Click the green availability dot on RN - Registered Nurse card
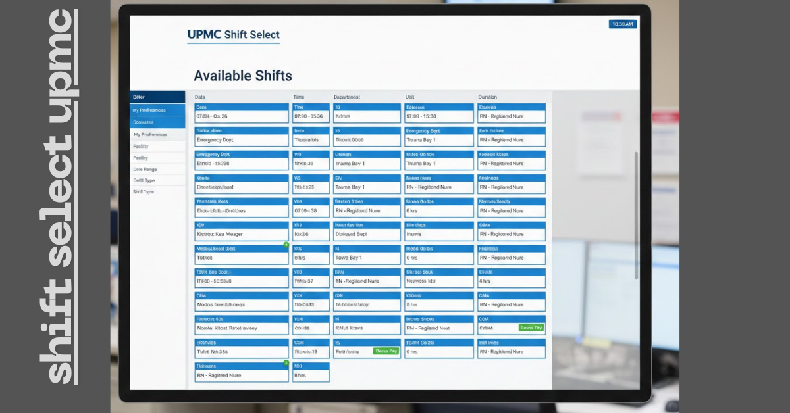This screenshot has width=790, height=413. [x=286, y=362]
